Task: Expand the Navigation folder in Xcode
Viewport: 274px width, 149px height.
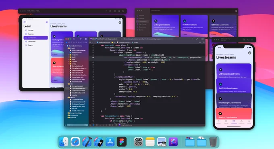Action: 68,55
